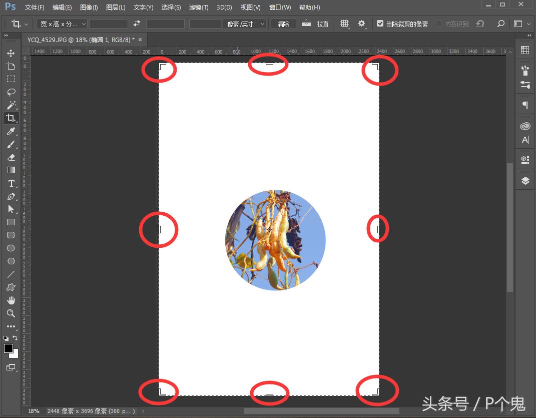Select the Horizontal Type tool

click(x=11, y=183)
